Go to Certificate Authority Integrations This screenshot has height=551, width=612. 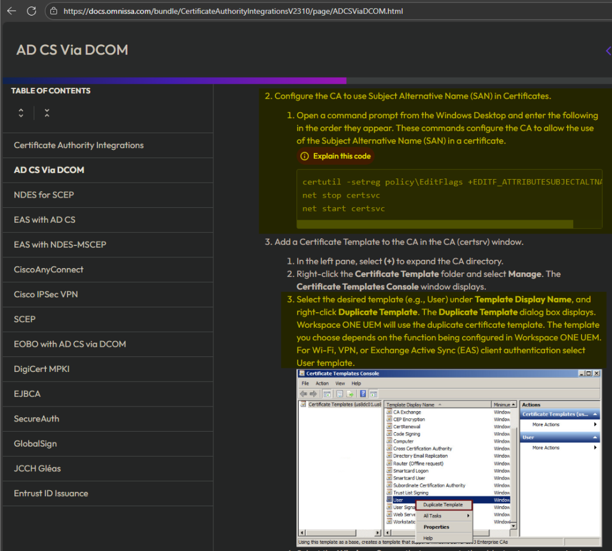tap(78, 145)
